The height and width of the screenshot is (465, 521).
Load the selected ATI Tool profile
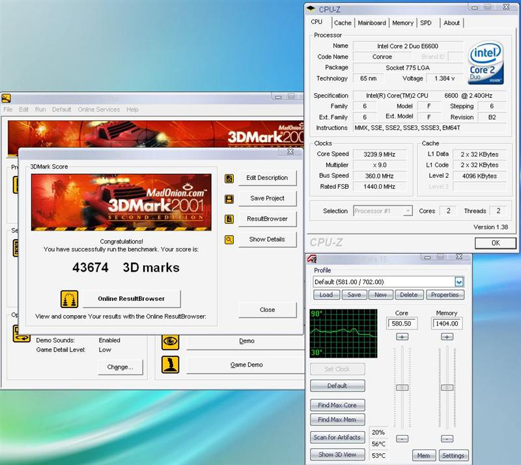point(326,295)
